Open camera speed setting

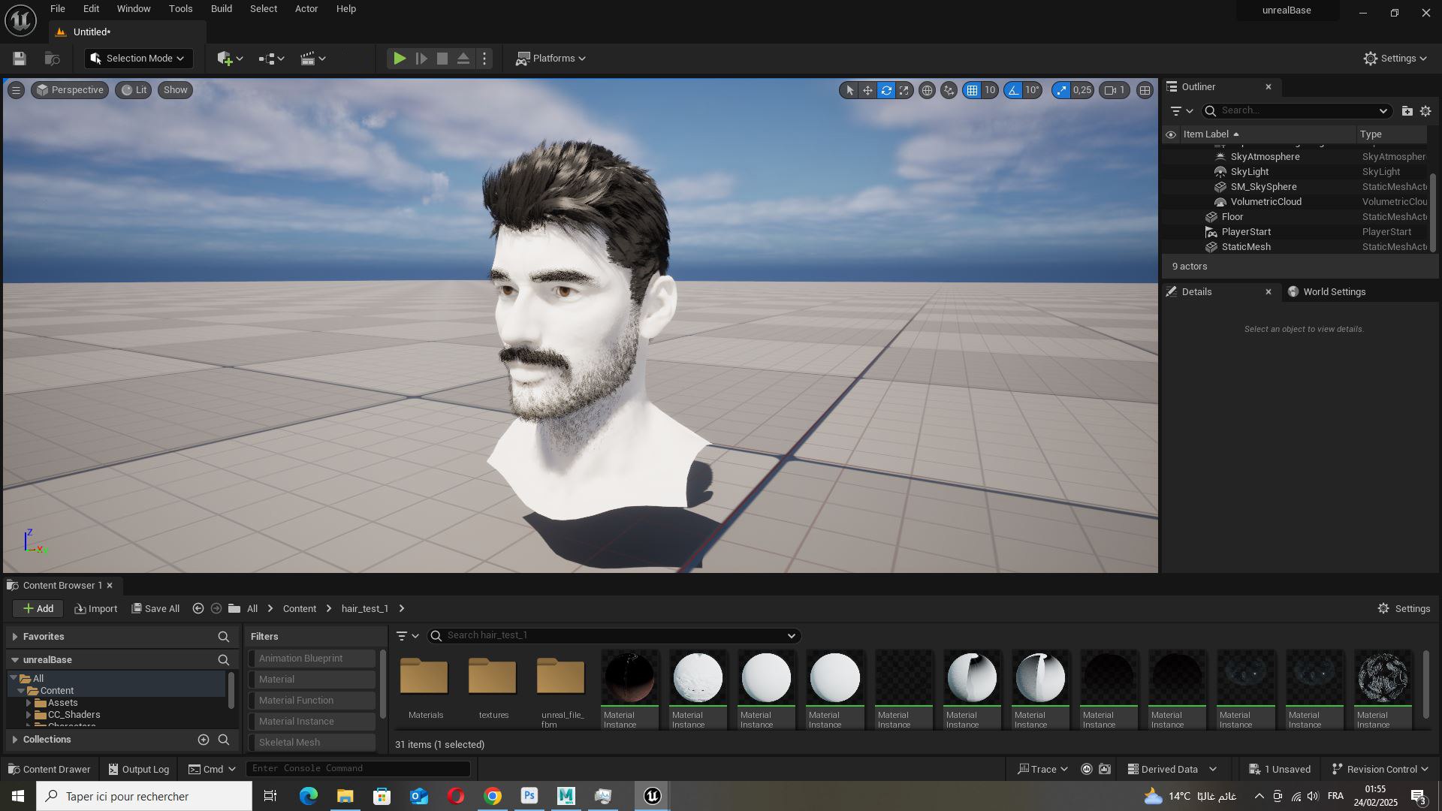[x=1115, y=90]
